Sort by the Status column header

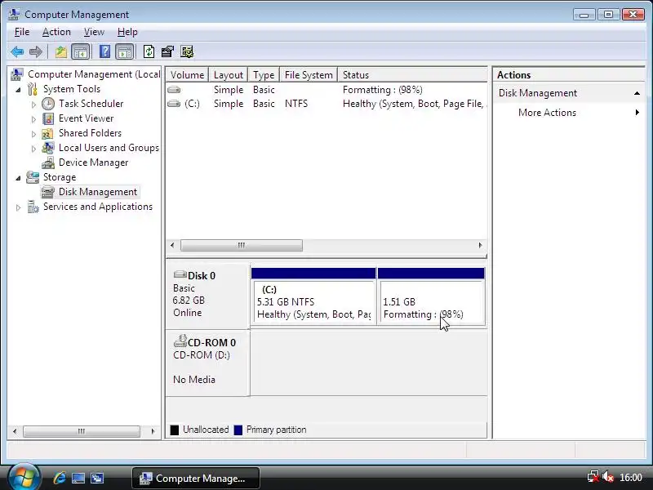click(412, 75)
